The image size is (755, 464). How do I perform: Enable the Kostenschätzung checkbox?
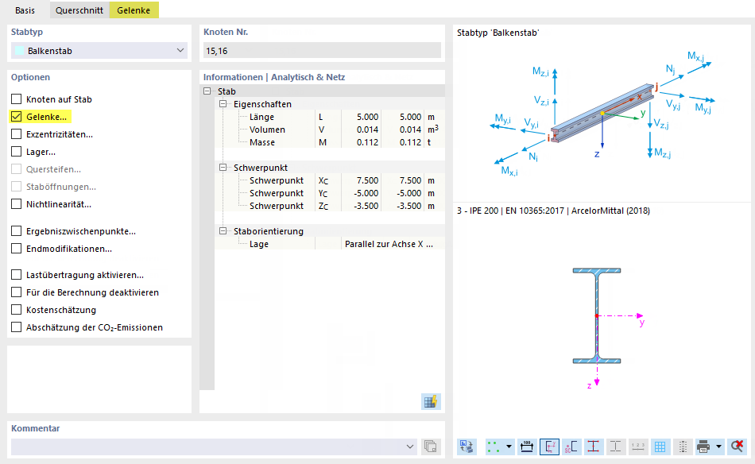(x=17, y=310)
